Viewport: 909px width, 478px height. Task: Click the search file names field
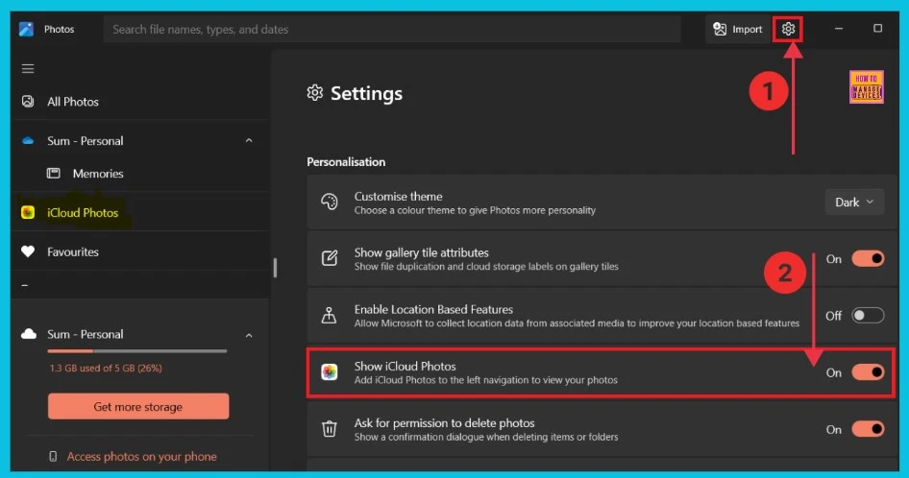point(392,29)
